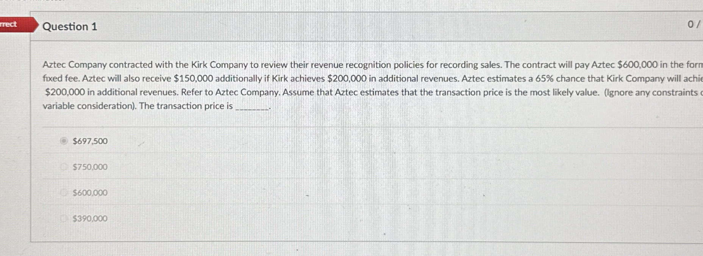Select the $600,000 radio button
Image resolution: width=703 pixels, height=256 pixels.
pos(63,192)
